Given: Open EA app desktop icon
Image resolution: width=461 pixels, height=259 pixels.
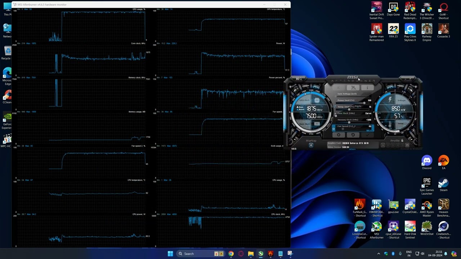Looking at the screenshot, I should 444,163.
